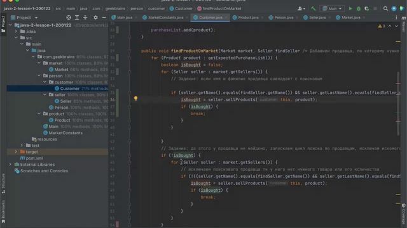The image size is (407, 228).
Task: Select Seller class in project tree
Action: pos(66,101)
